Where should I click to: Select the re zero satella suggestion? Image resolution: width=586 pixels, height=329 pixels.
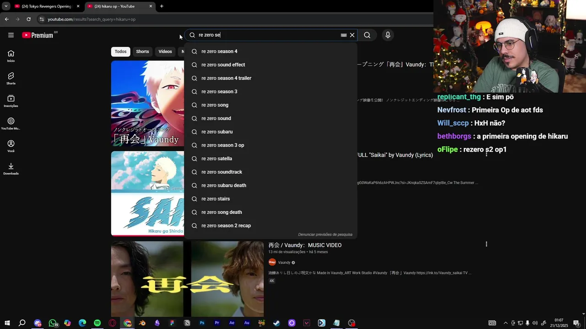point(271,159)
